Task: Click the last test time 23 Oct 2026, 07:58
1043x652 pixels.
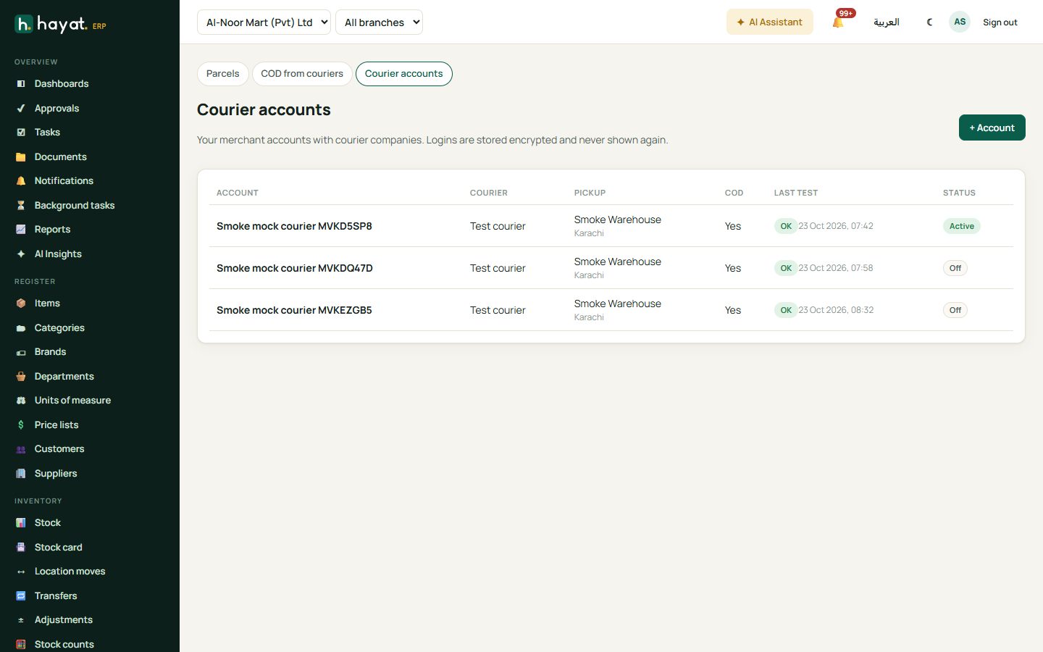Action: [836, 268]
